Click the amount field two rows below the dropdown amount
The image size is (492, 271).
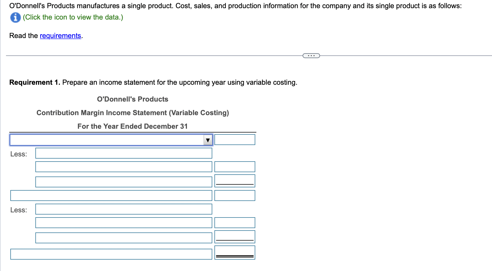point(235,167)
